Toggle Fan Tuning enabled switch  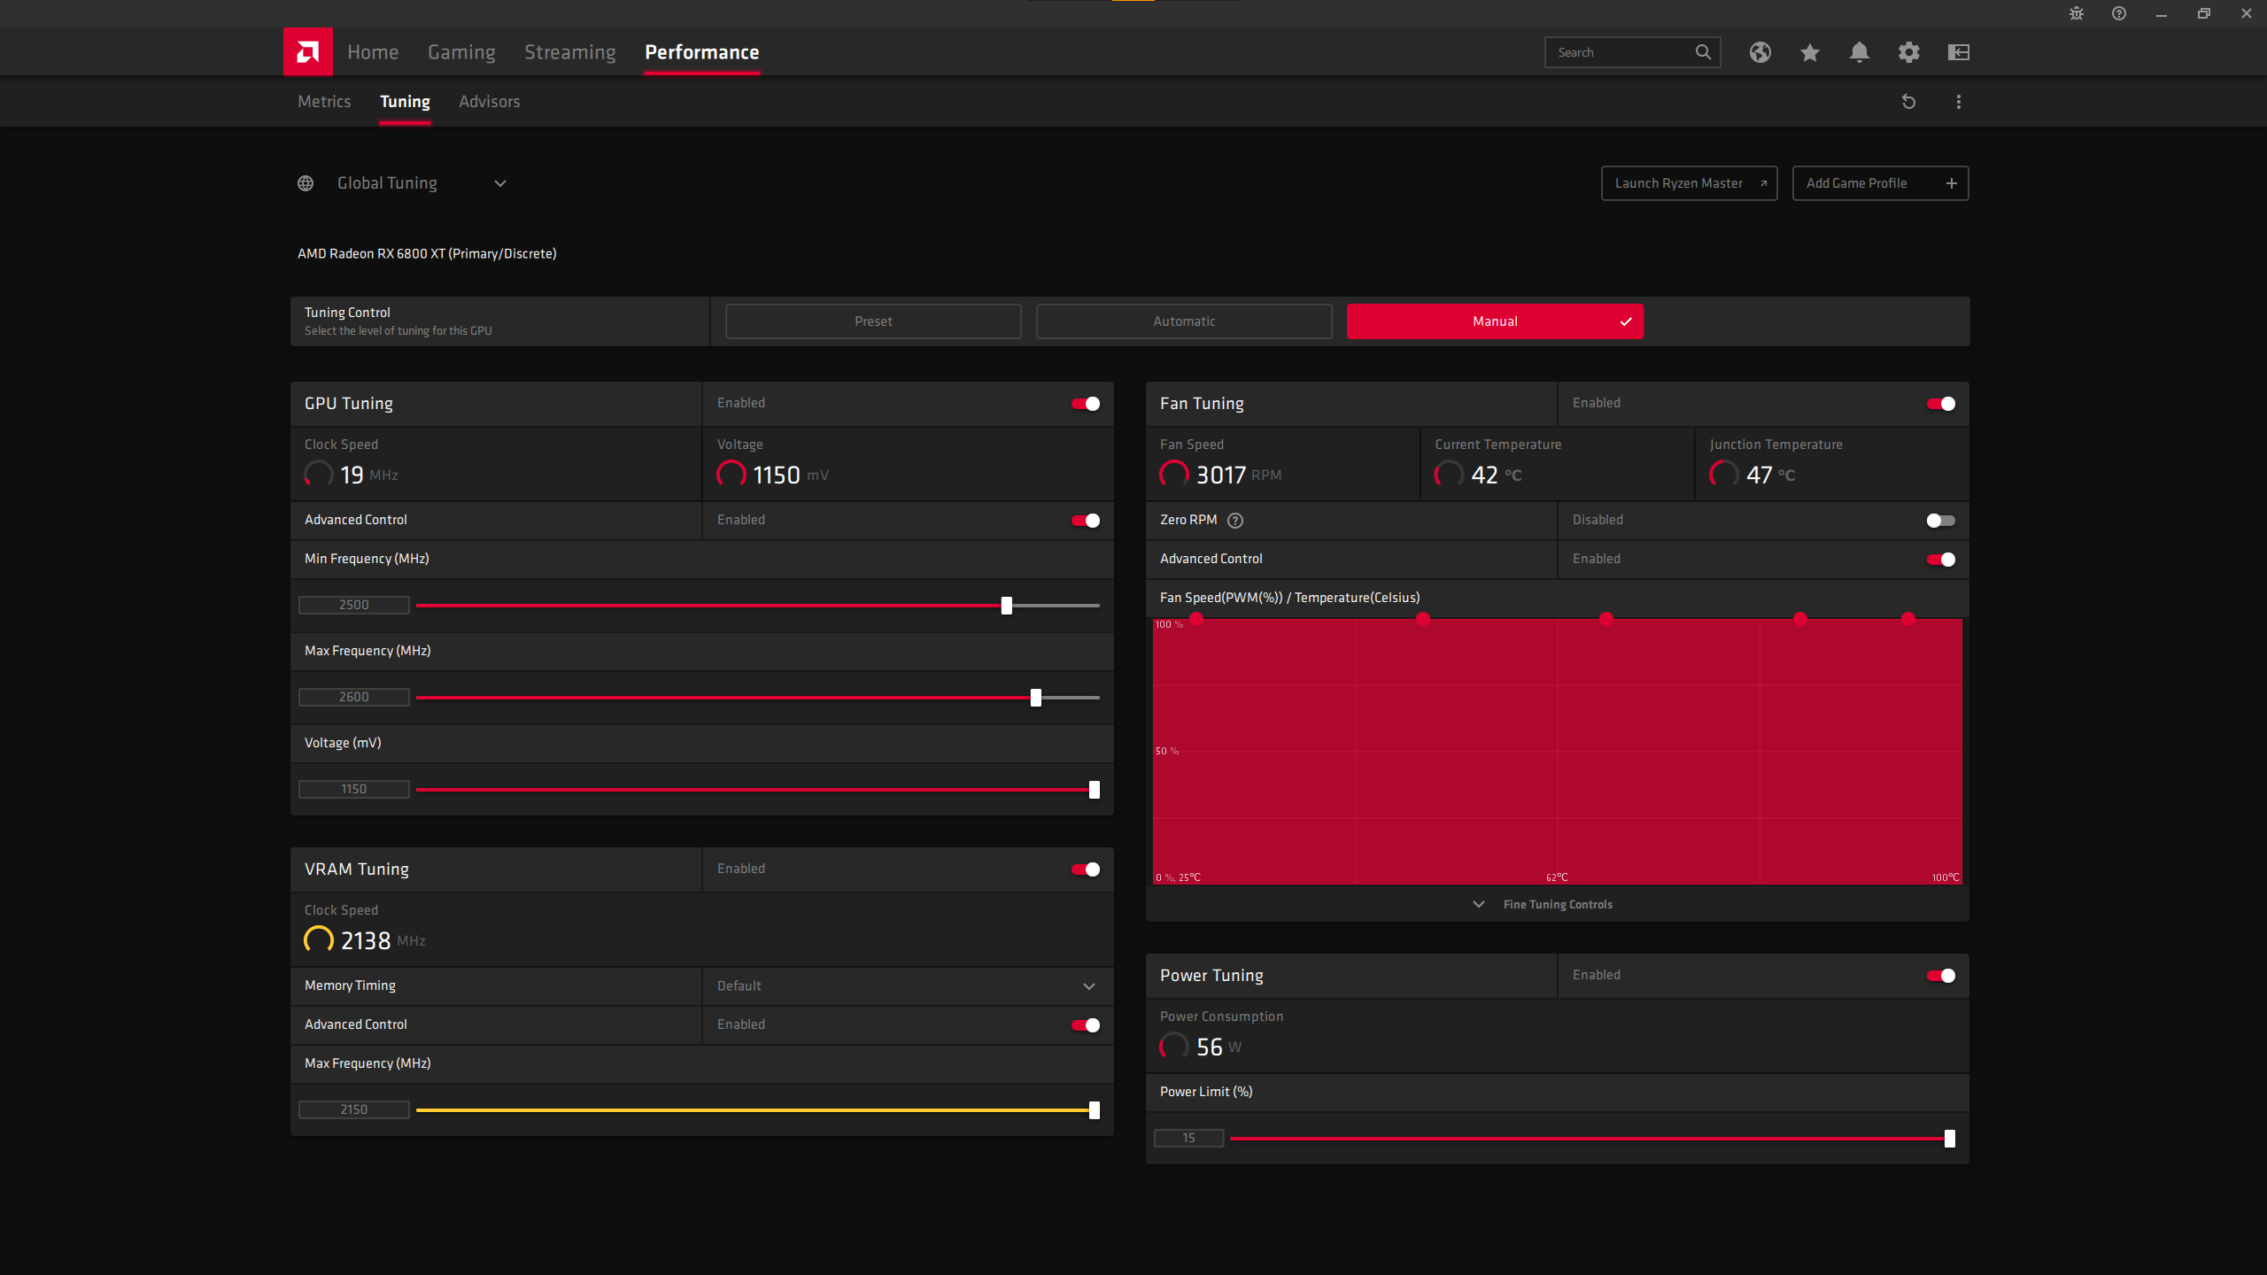[x=1941, y=404]
